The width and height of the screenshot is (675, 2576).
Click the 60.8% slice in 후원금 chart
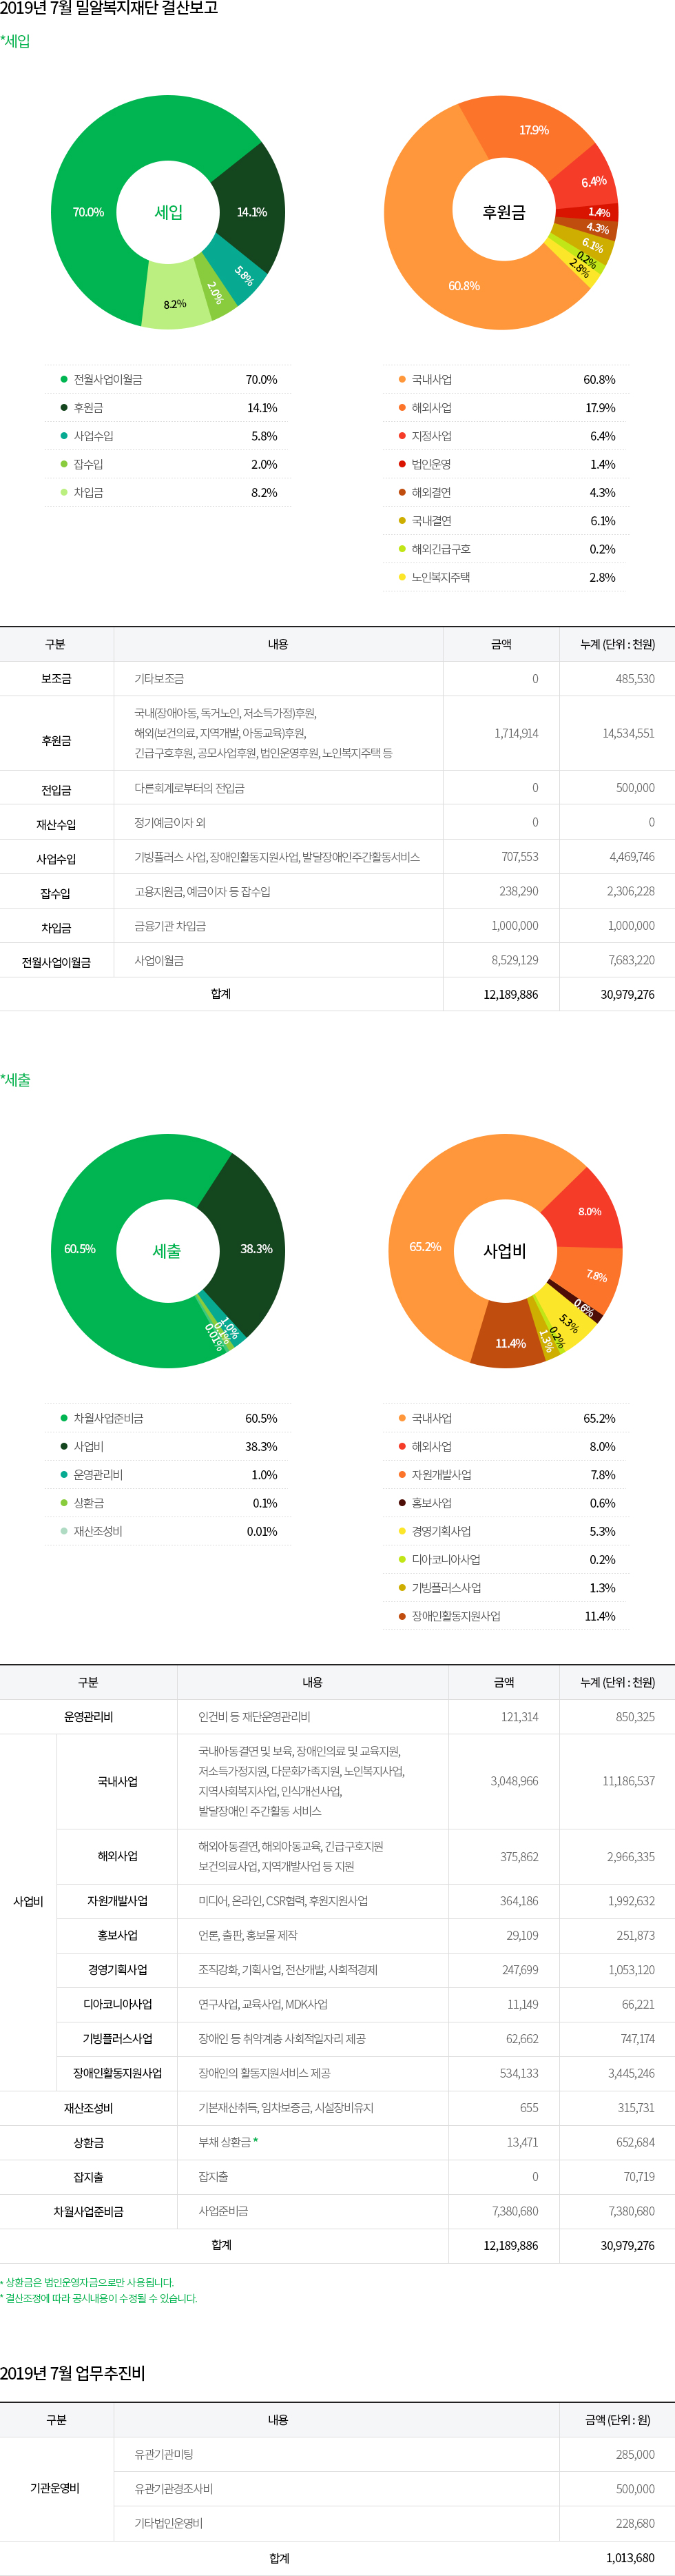pyautogui.click(x=464, y=286)
